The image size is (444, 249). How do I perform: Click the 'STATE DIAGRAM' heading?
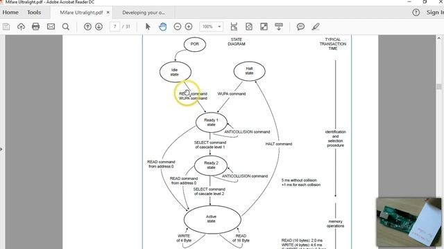tap(237, 41)
